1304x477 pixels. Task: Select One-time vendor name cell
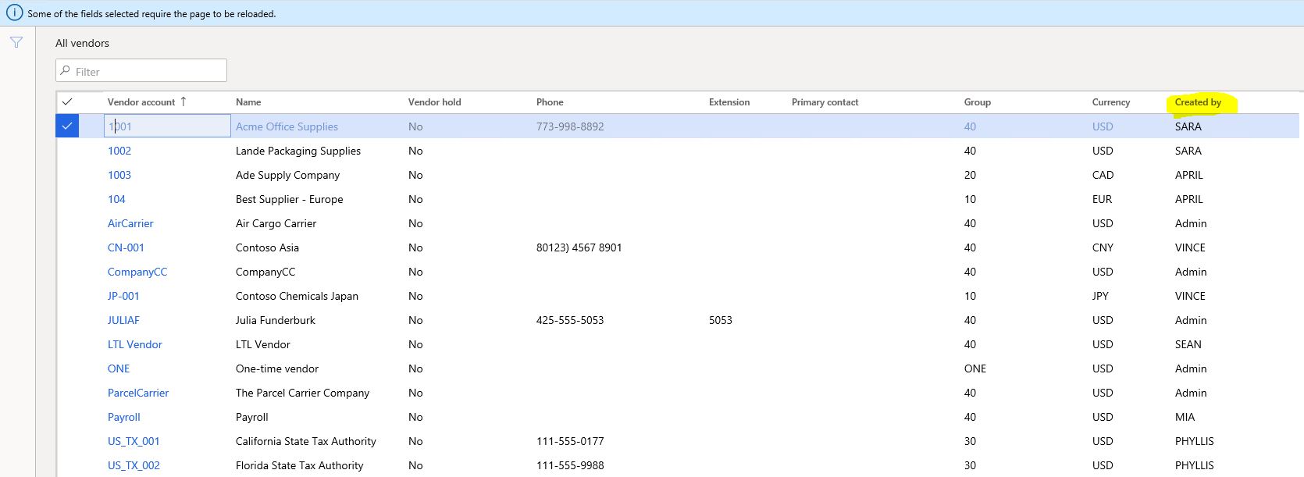pos(277,368)
